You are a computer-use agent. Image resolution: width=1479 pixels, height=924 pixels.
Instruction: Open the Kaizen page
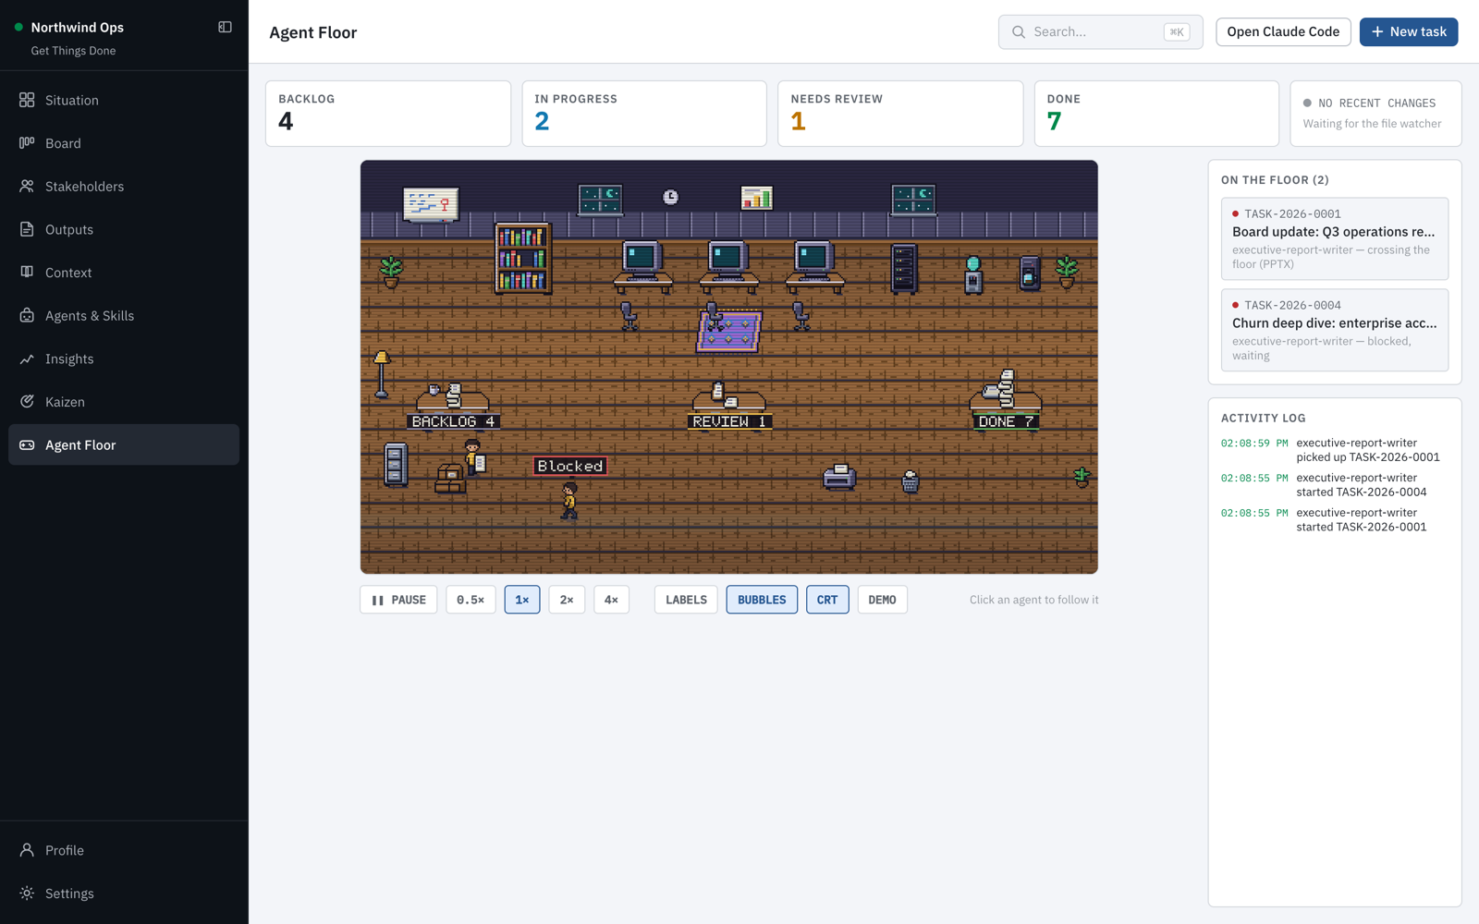tap(124, 402)
